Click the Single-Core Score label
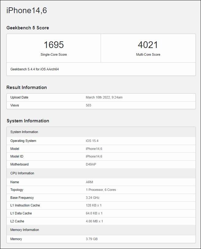The image size is (201, 249). [x=54, y=54]
